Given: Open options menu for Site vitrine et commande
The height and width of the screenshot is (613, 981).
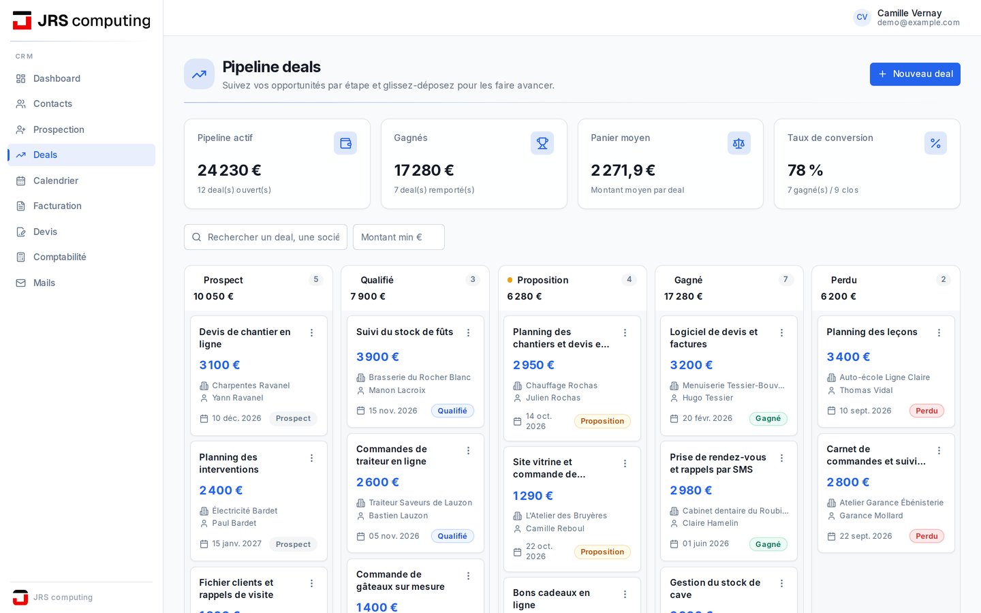Looking at the screenshot, I should click(625, 464).
